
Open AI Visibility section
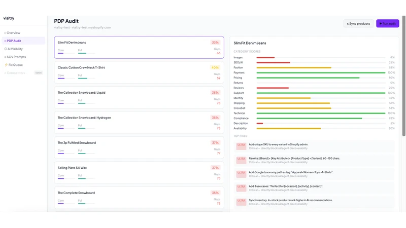coord(14,49)
